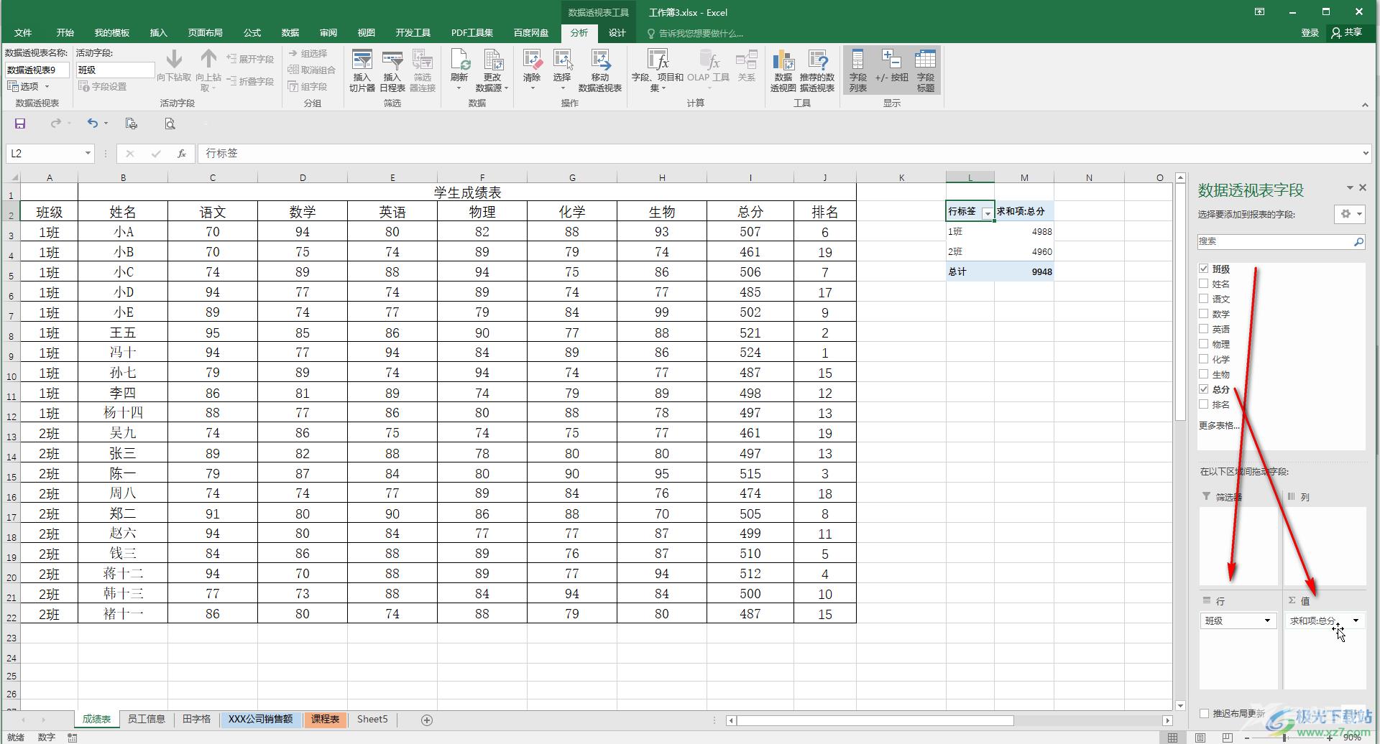Close the PivotTable Fields pane
Viewport: 1380px width, 744px height.
tap(1363, 187)
